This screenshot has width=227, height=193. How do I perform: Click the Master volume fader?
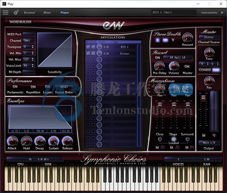[x=203, y=98]
